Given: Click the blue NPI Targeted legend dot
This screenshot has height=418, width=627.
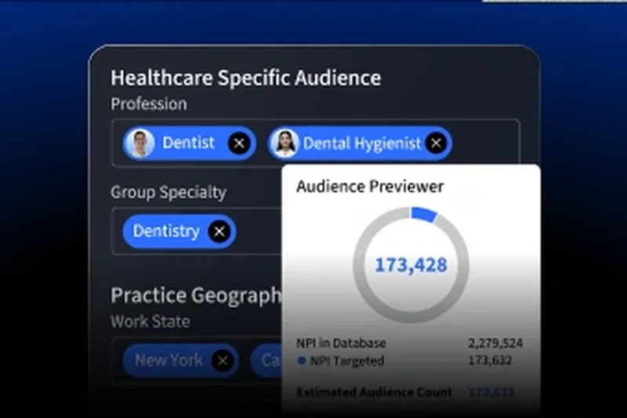Looking at the screenshot, I should (x=302, y=361).
